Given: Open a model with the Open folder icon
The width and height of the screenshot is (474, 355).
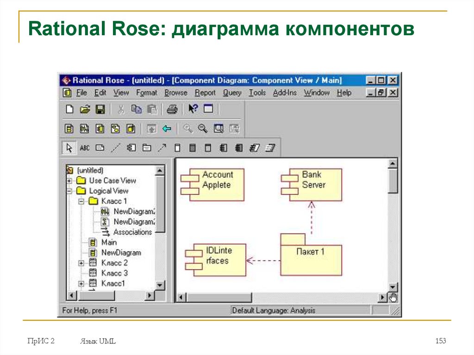Looking at the screenshot, I should point(85,109).
